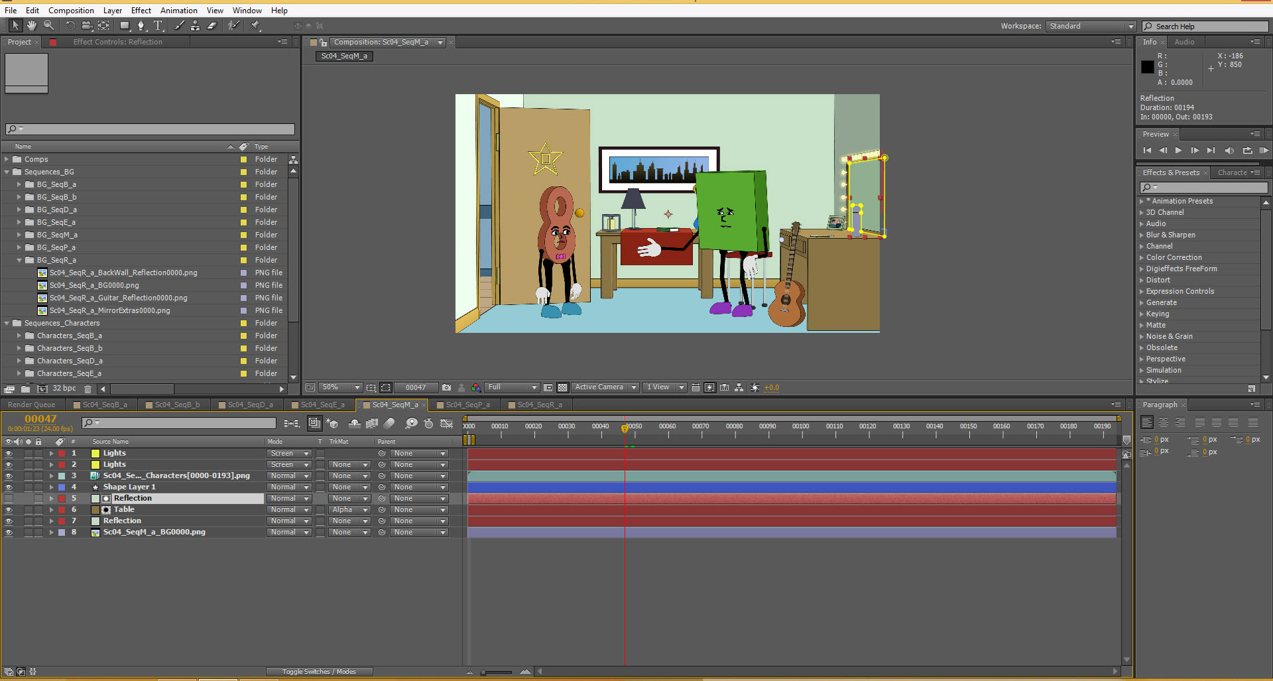The height and width of the screenshot is (681, 1273).
Task: Select the Rectangle shape tool
Action: [125, 25]
